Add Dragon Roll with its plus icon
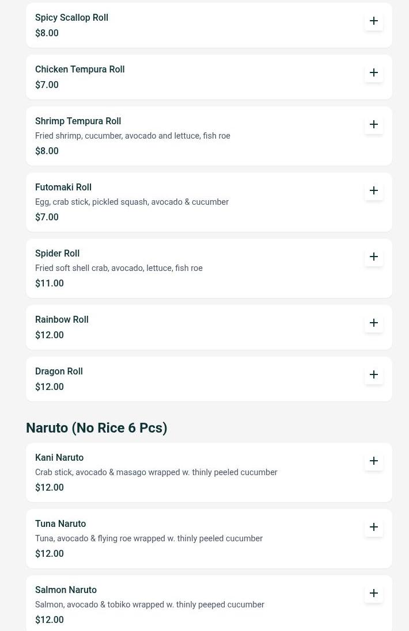The image size is (409, 631). point(373,374)
